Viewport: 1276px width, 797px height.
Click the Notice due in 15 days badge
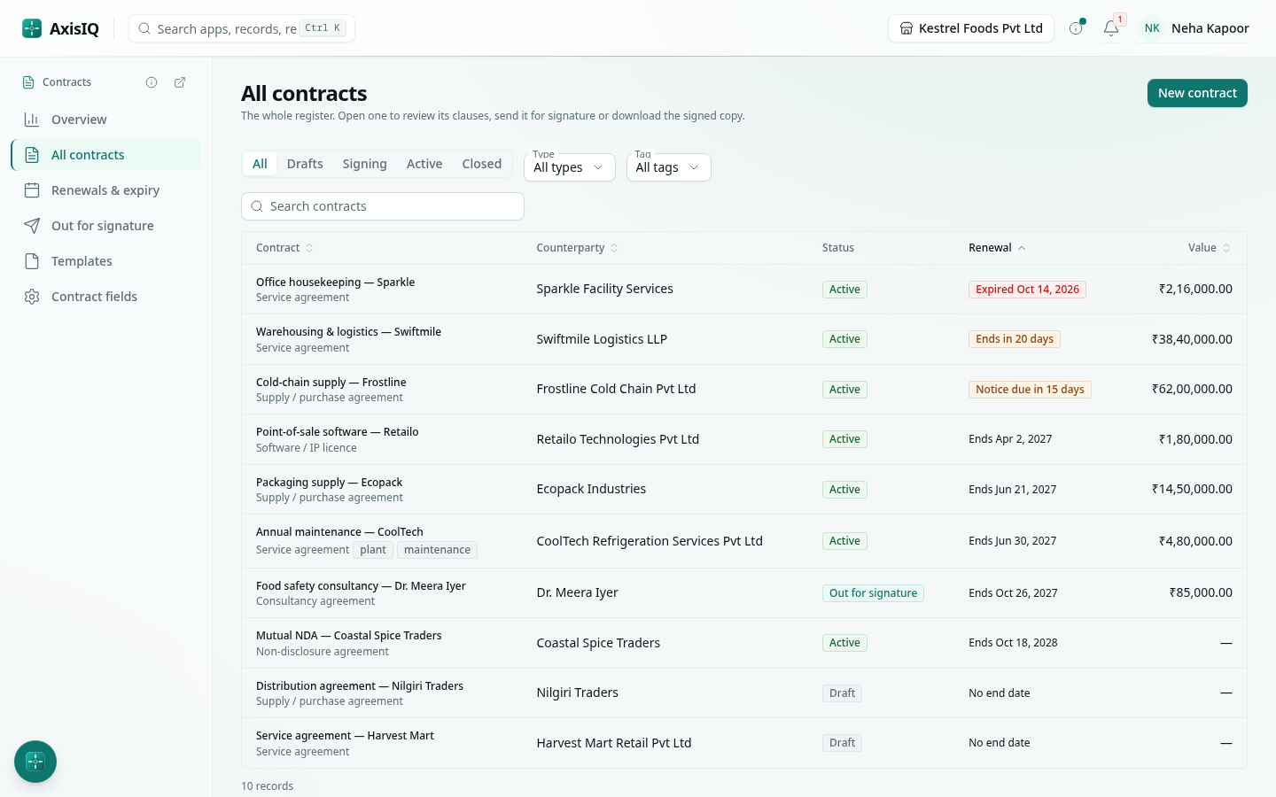click(x=1030, y=390)
